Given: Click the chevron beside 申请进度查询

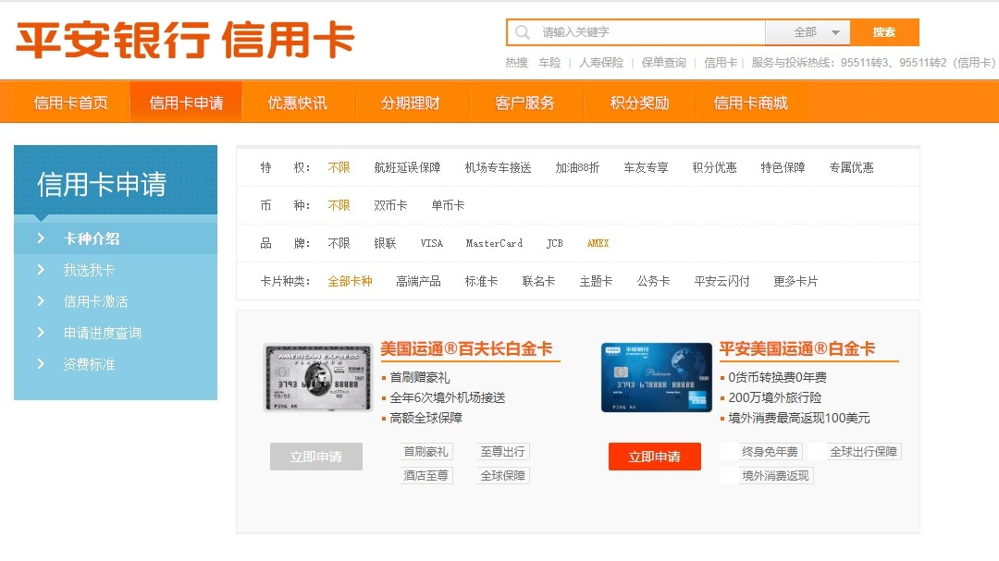Looking at the screenshot, I should pos(41,333).
